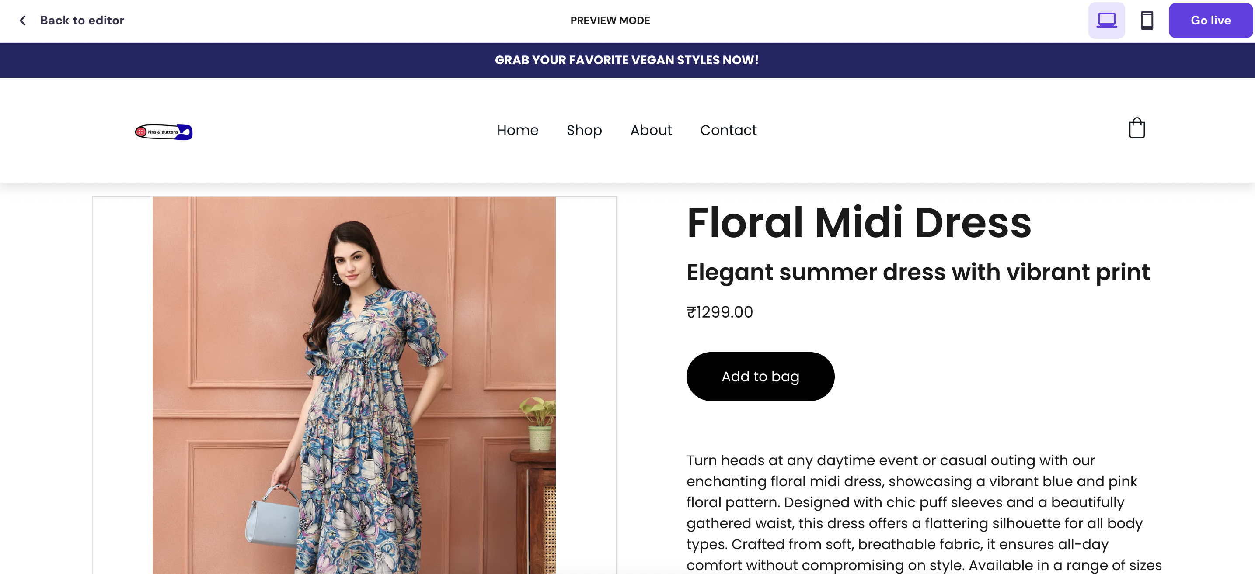1255x574 pixels.
Task: Click the back arrow chevron icon
Action: pos(22,21)
